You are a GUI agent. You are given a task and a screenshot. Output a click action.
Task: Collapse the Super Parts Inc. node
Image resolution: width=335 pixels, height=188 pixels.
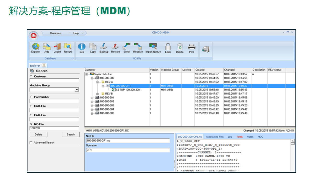[87, 74]
